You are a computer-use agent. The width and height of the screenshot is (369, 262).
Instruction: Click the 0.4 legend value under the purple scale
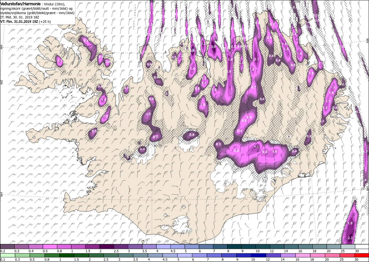(x=31, y=251)
